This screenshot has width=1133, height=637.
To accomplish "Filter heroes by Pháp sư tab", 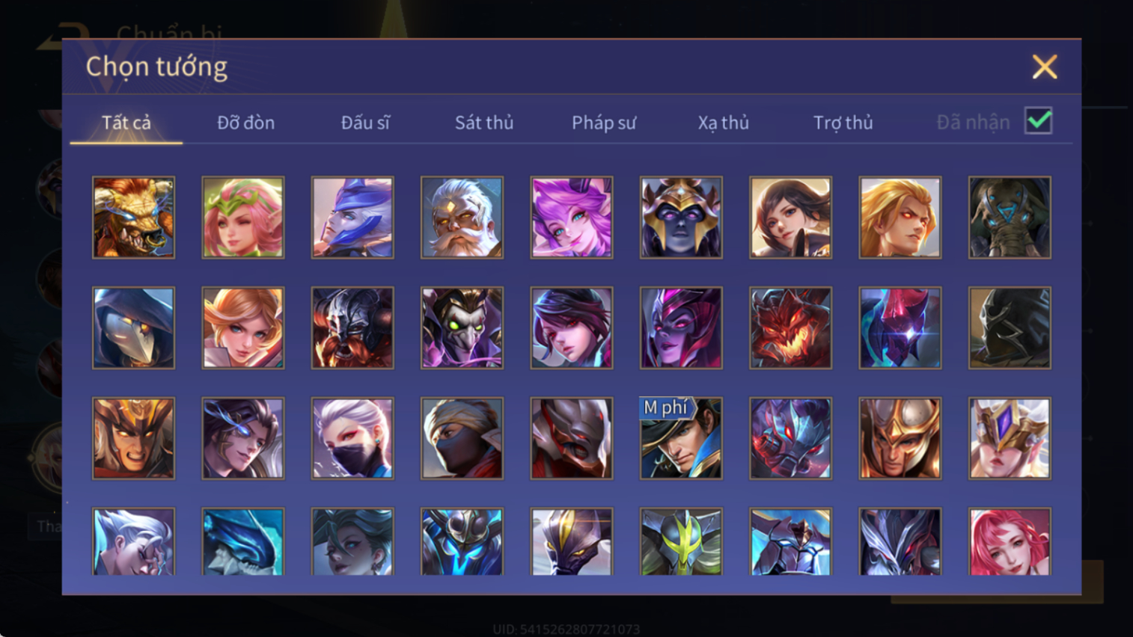I will tap(604, 123).
